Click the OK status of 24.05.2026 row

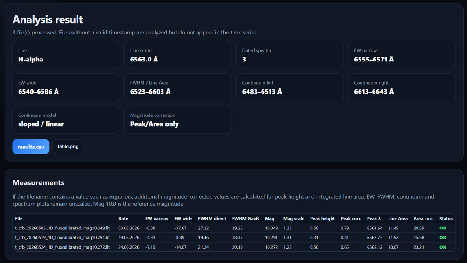(443, 247)
